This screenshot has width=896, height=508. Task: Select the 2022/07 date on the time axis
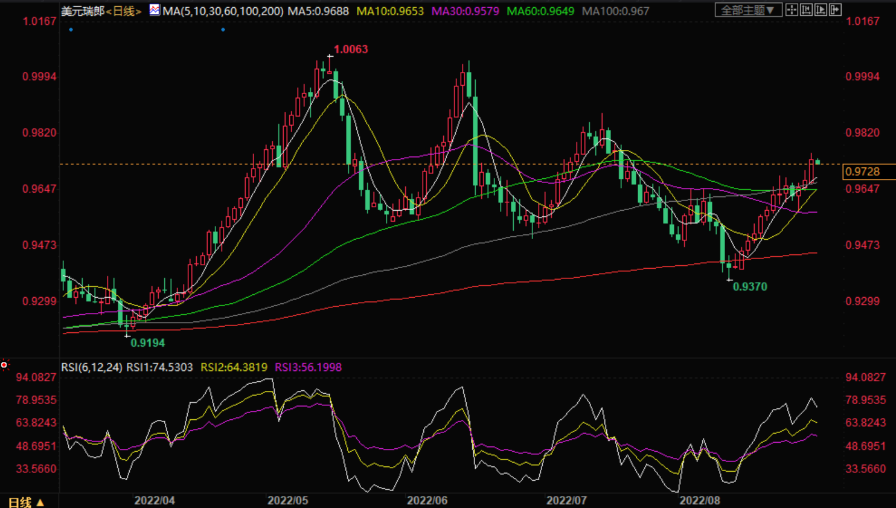point(566,501)
